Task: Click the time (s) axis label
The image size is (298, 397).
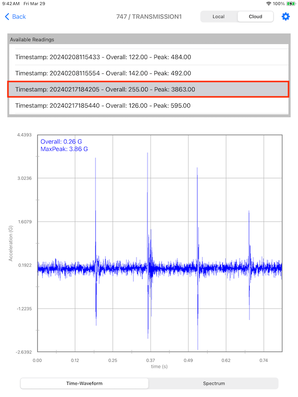Action: pyautogui.click(x=159, y=366)
